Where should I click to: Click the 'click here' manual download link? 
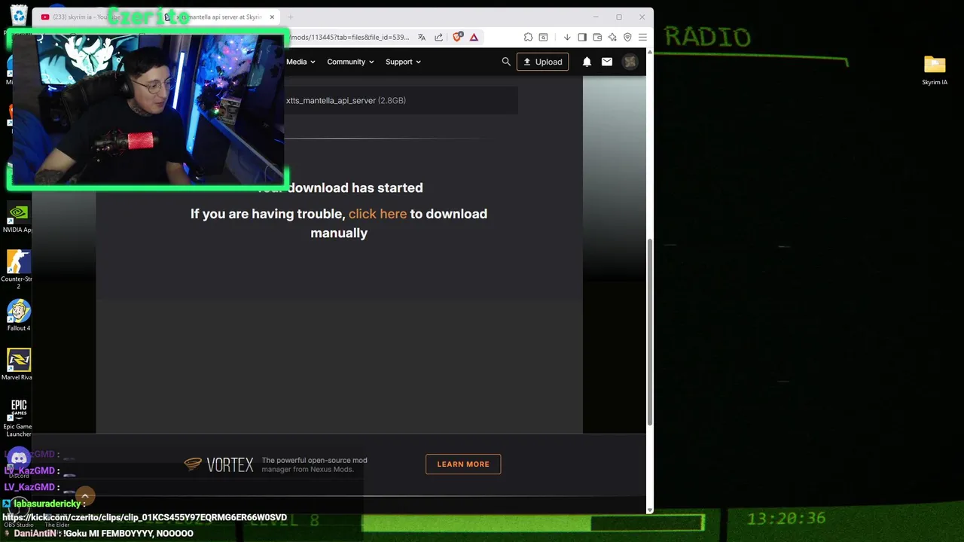tap(377, 214)
